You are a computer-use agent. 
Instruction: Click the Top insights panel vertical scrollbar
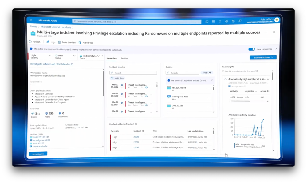(272, 76)
